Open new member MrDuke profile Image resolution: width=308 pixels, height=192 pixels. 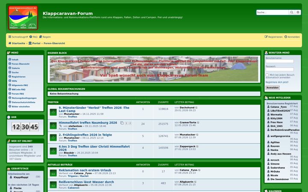click(x=275, y=172)
